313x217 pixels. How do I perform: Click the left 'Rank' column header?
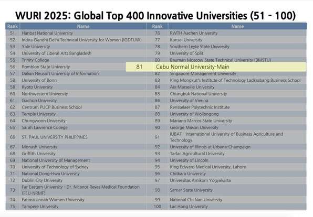pyautogui.click(x=13, y=27)
